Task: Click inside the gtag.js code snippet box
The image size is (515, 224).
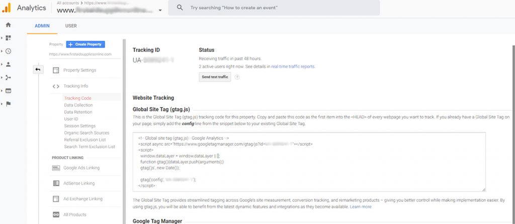Action: (309, 162)
